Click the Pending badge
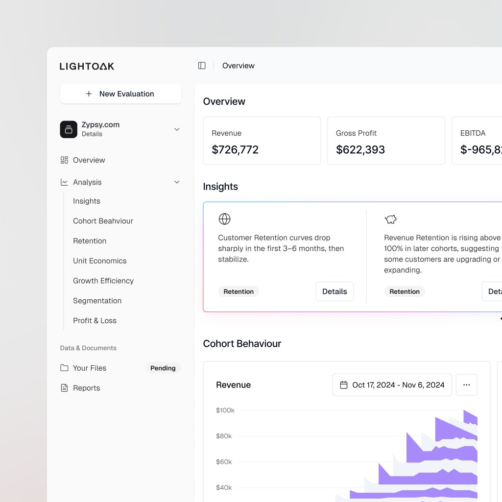Screen dimensions: 502x502 coord(163,368)
